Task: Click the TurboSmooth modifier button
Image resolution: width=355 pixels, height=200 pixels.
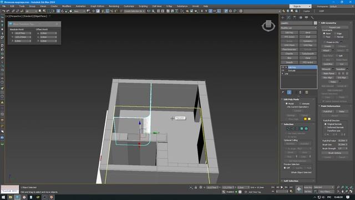Action: [x=308, y=54]
